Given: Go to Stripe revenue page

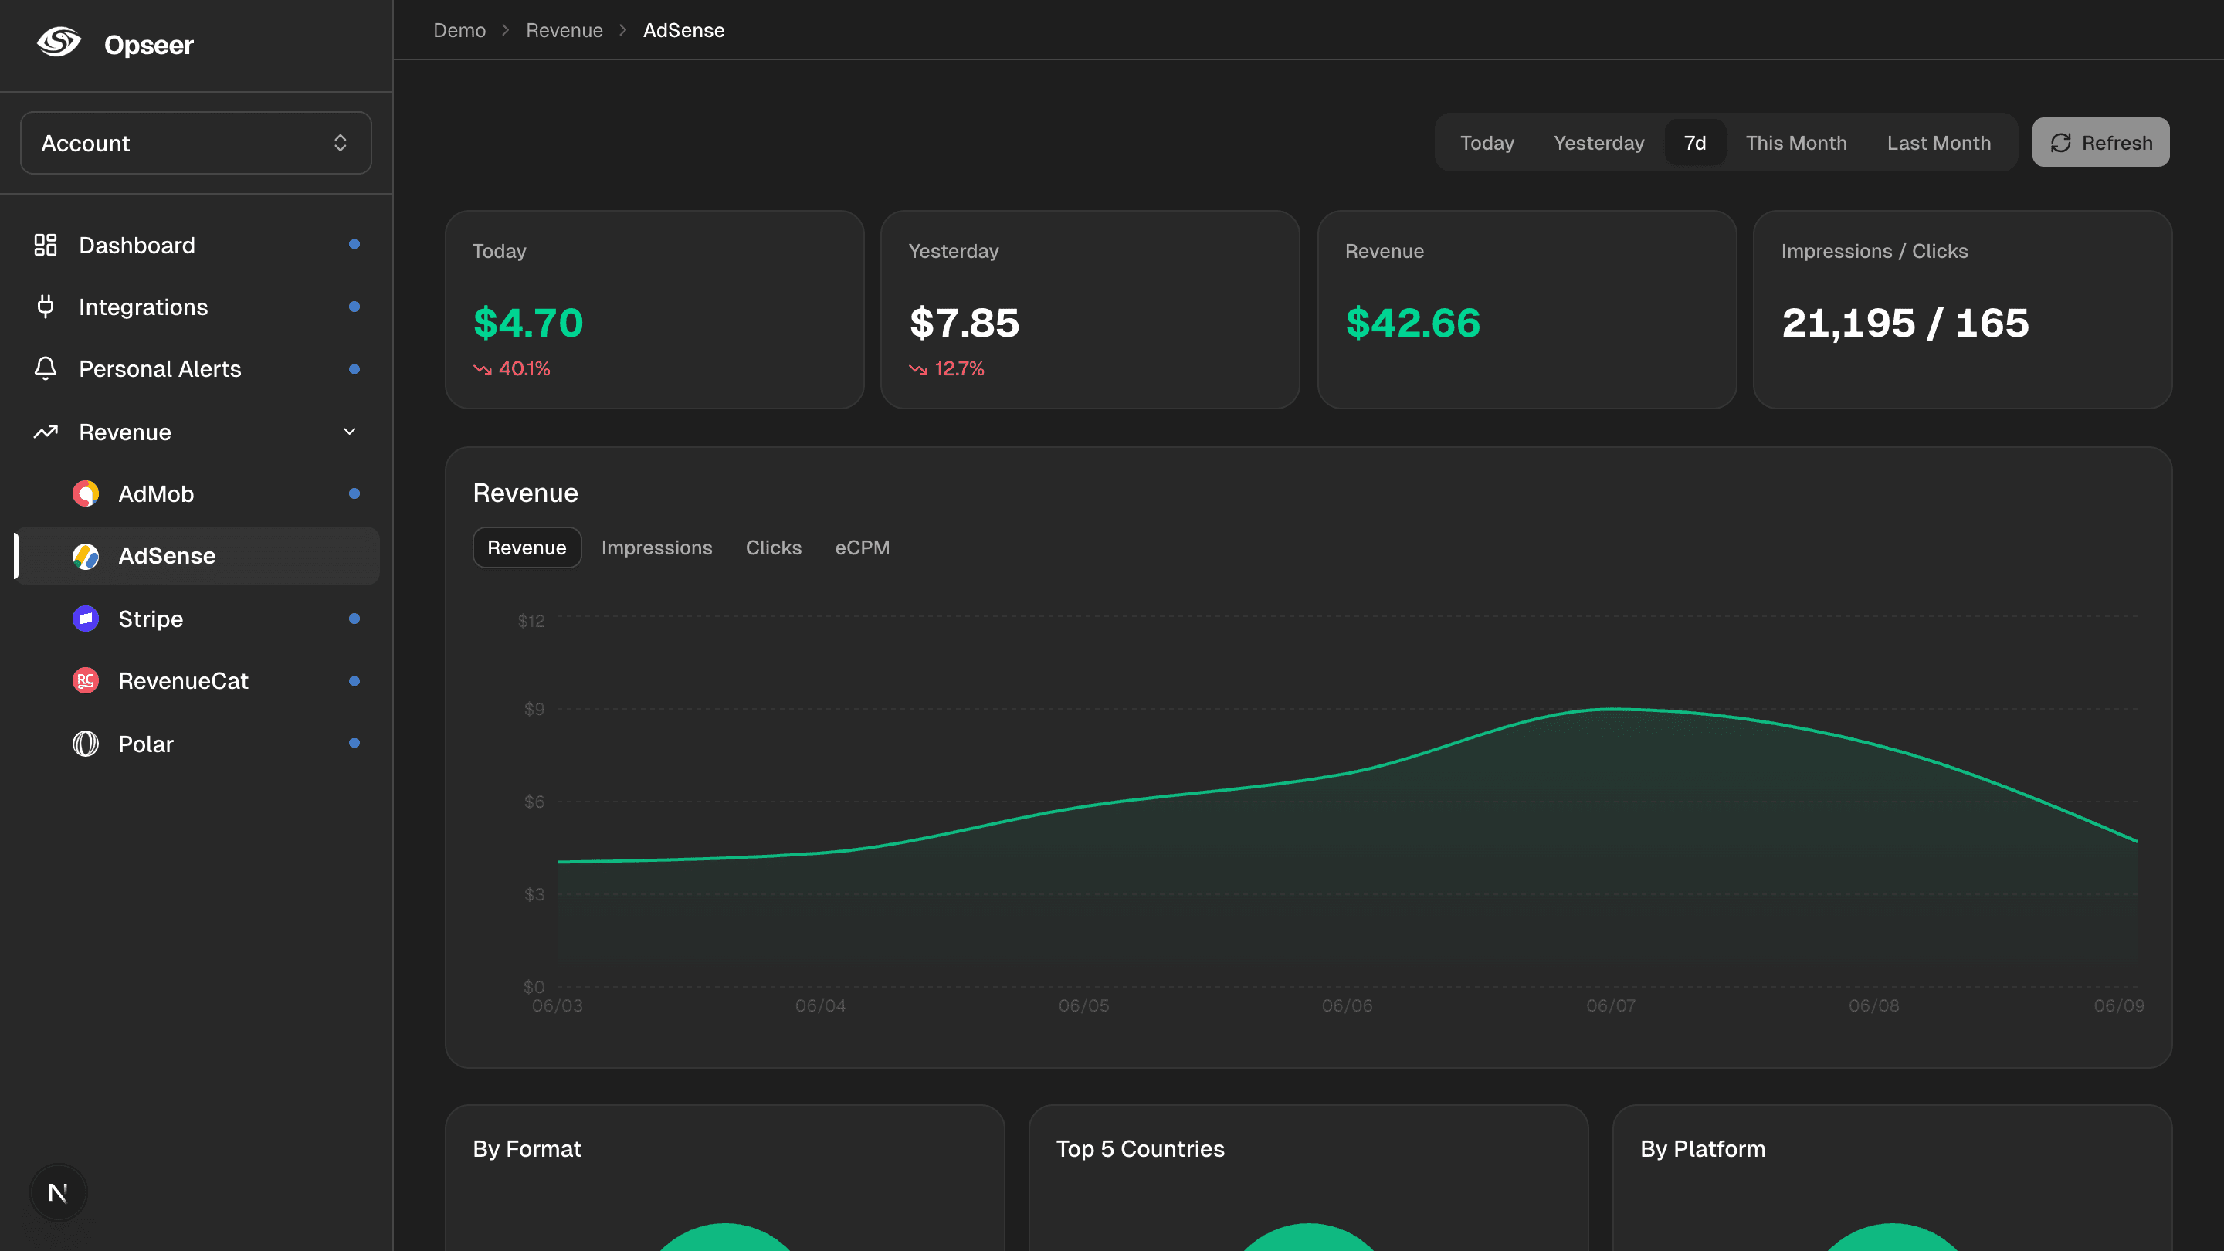Looking at the screenshot, I should pos(196,619).
